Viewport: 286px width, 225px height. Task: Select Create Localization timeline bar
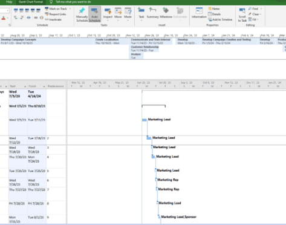tap(111, 41)
